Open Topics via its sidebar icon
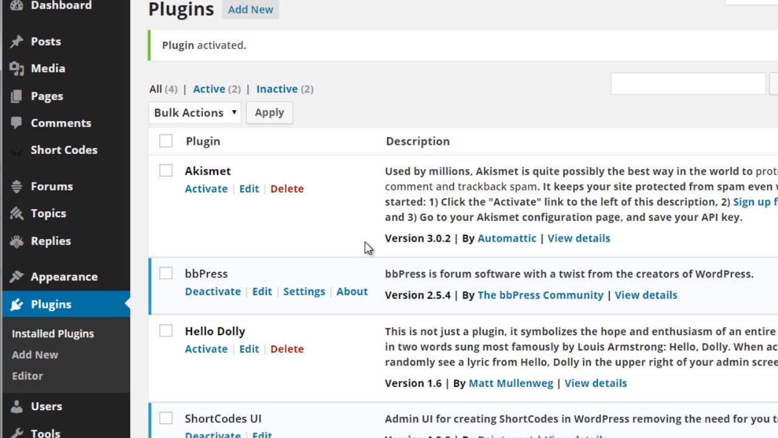 tap(16, 213)
